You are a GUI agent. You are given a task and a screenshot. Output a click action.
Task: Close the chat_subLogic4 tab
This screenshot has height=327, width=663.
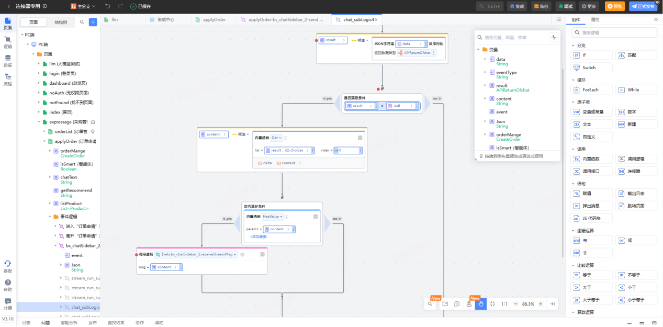point(376,19)
